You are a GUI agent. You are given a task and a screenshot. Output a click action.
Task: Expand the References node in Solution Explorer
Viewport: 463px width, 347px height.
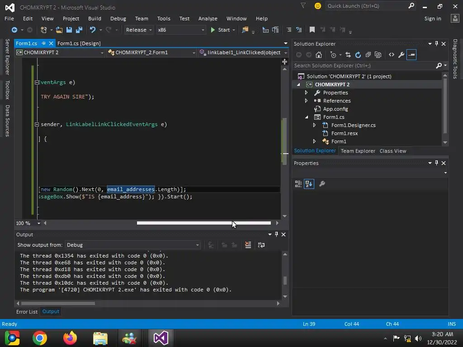pos(306,101)
